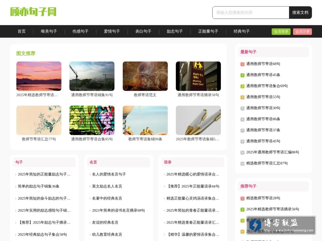
Task: Open 2025年通用教师节寄语汇编86句 link
Action: click(273, 152)
